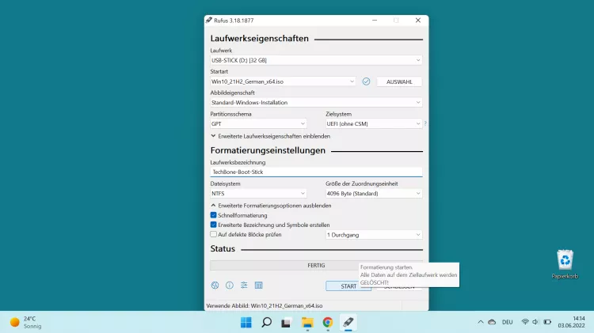Open the Dateisystem NTFS dropdown
Viewport: 594px width, 333px height.
(258, 193)
